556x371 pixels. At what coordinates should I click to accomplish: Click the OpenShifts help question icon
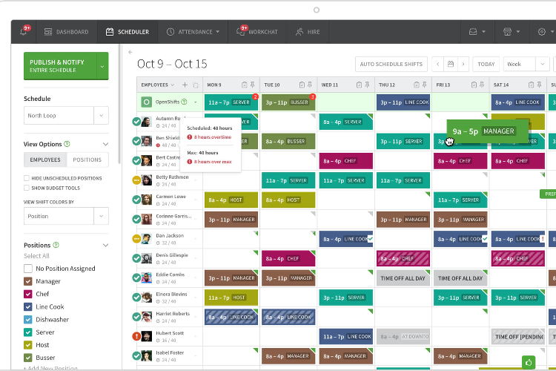pyautogui.click(x=184, y=102)
